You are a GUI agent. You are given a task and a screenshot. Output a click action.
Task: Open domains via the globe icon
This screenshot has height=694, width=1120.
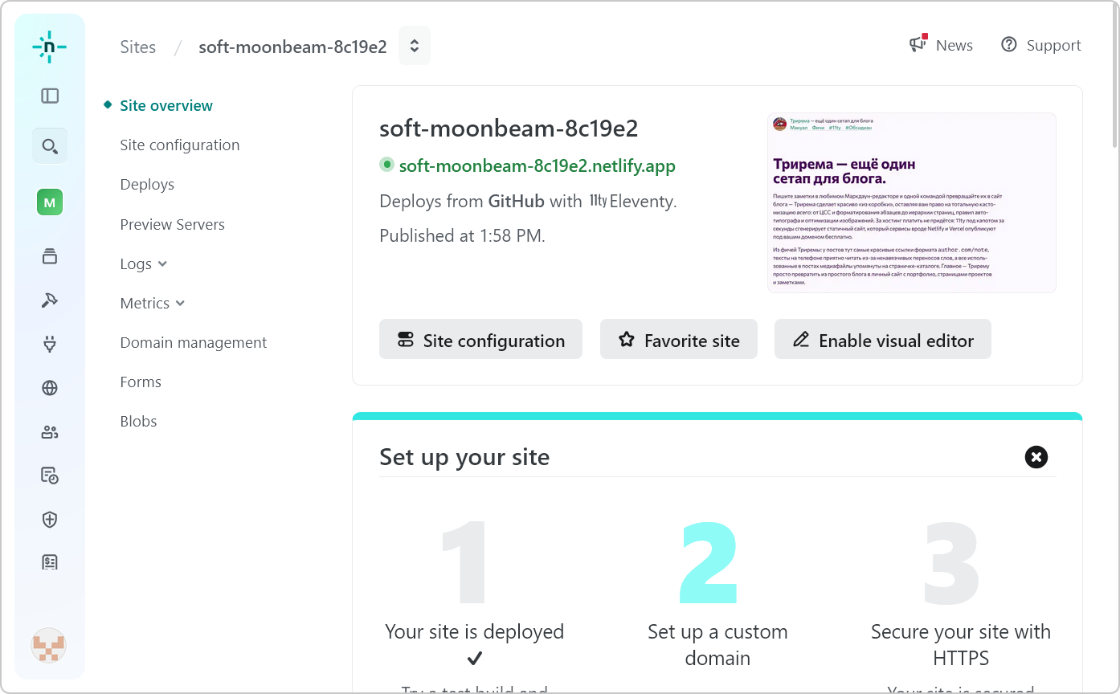coord(50,389)
